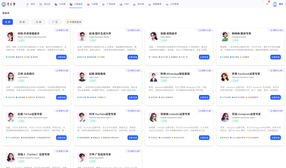Image resolution: width=286 pixels, height=168 pixels.
Task: Click 韩梅梅's avatar thumbnail
Action: [225, 37]
